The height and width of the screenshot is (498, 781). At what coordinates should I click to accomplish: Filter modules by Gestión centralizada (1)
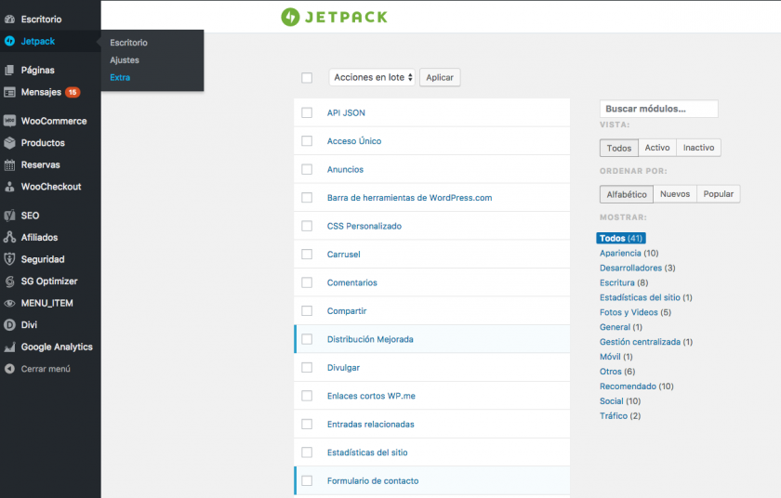(x=646, y=342)
